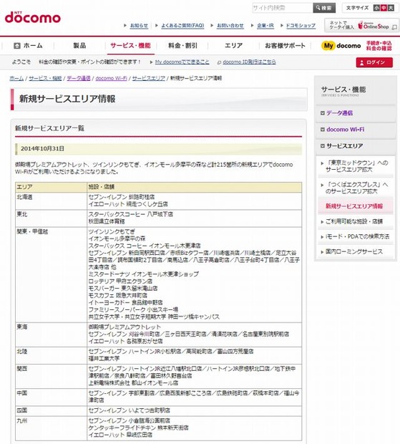Open the お知らせ link

139,26
